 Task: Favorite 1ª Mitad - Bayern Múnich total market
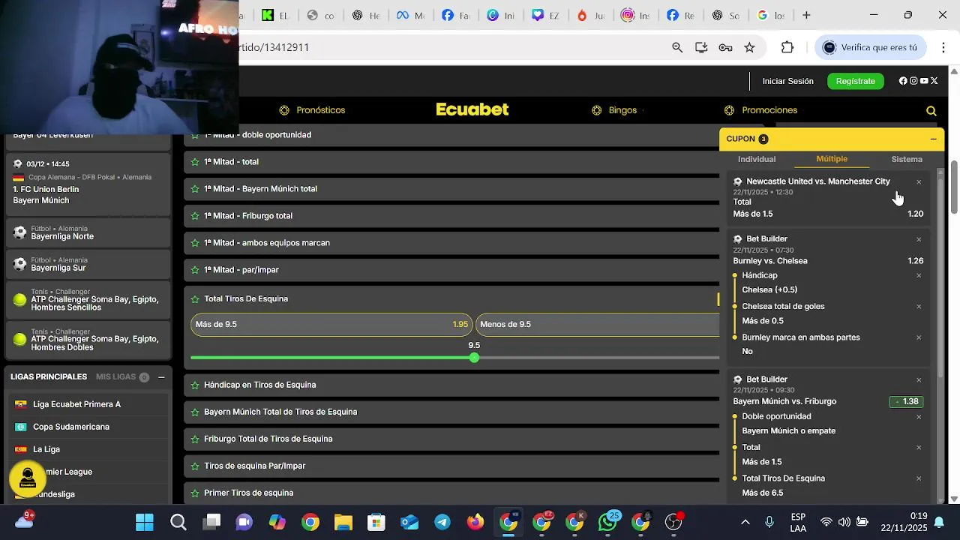click(195, 189)
